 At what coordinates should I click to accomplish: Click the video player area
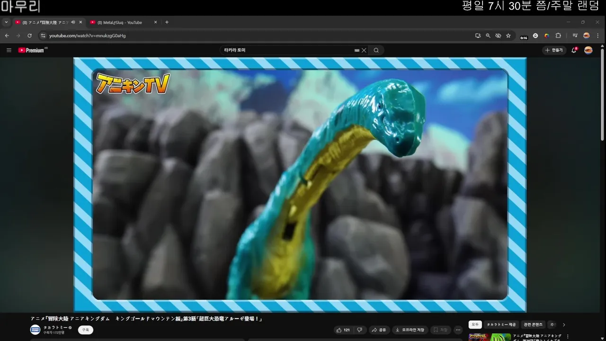(300, 185)
